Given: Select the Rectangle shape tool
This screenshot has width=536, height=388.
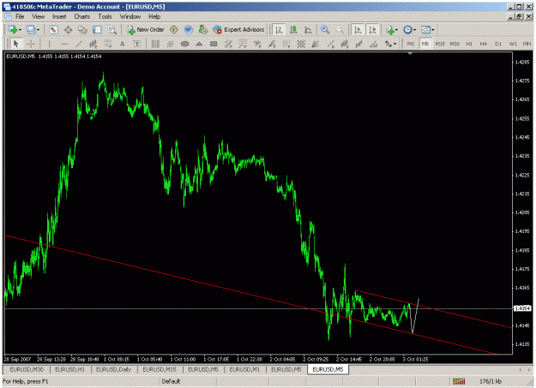Looking at the screenshot, I should [214, 44].
